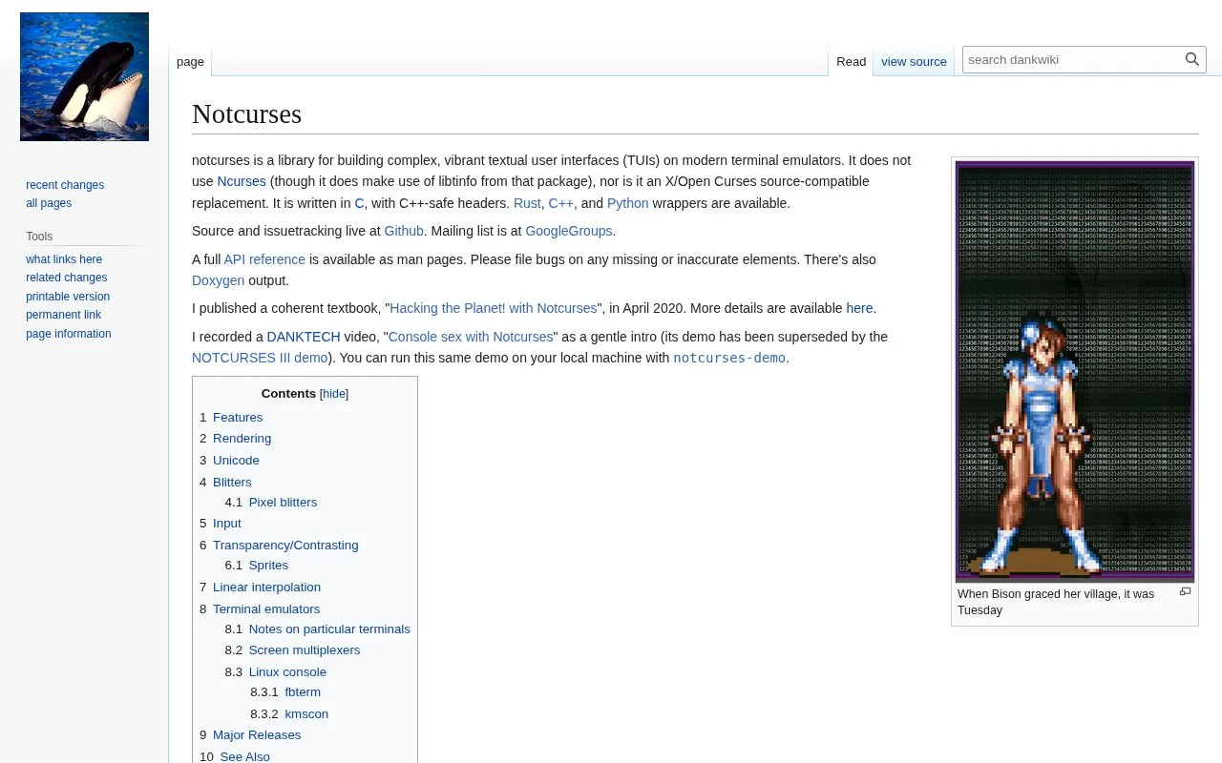
Task: Open 'recent changes' in sidebar
Action: coord(65,185)
